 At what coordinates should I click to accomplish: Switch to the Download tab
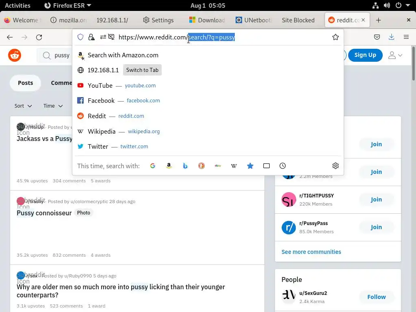coord(207,20)
